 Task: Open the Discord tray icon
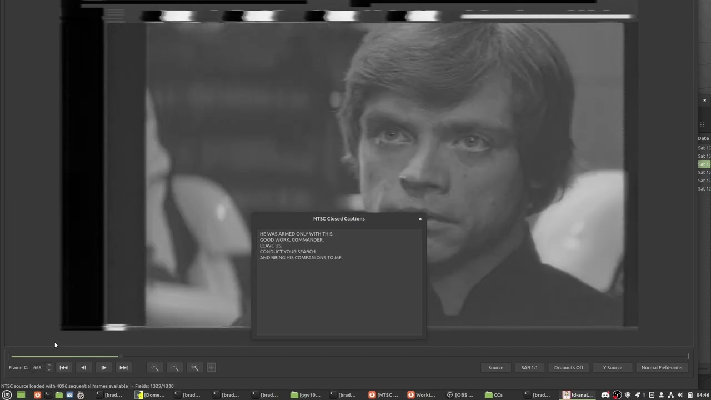coord(605,395)
